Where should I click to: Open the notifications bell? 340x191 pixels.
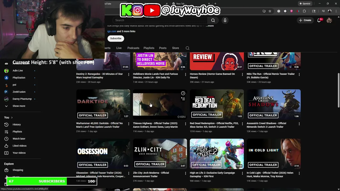tap(319, 20)
